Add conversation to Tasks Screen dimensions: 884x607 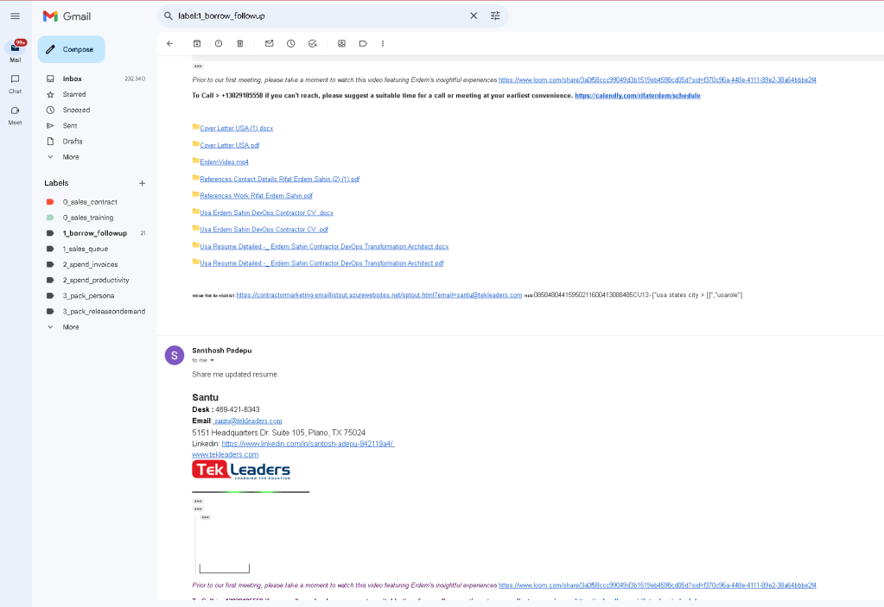point(312,43)
